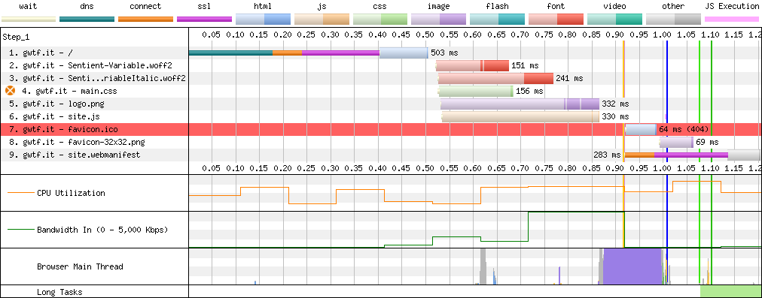762x298 pixels.
Task: Click the image legend color swatch
Action: pyautogui.click(x=439, y=20)
